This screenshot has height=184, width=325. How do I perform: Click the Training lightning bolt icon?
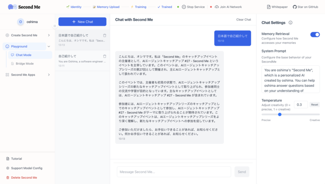(x=132, y=7)
